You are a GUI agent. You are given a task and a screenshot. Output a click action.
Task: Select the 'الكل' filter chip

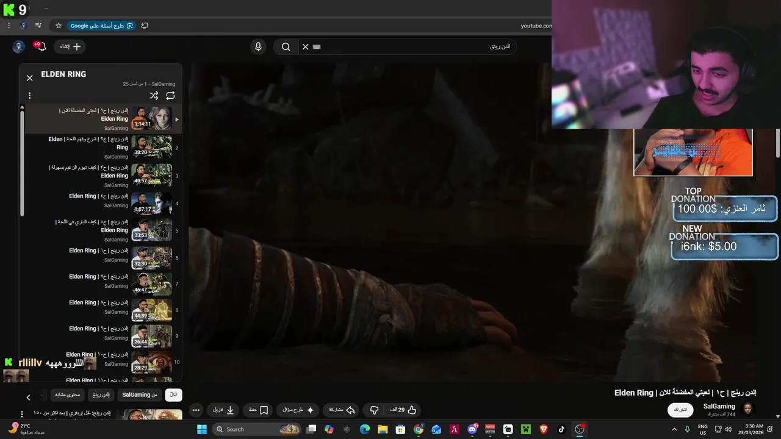tap(173, 394)
